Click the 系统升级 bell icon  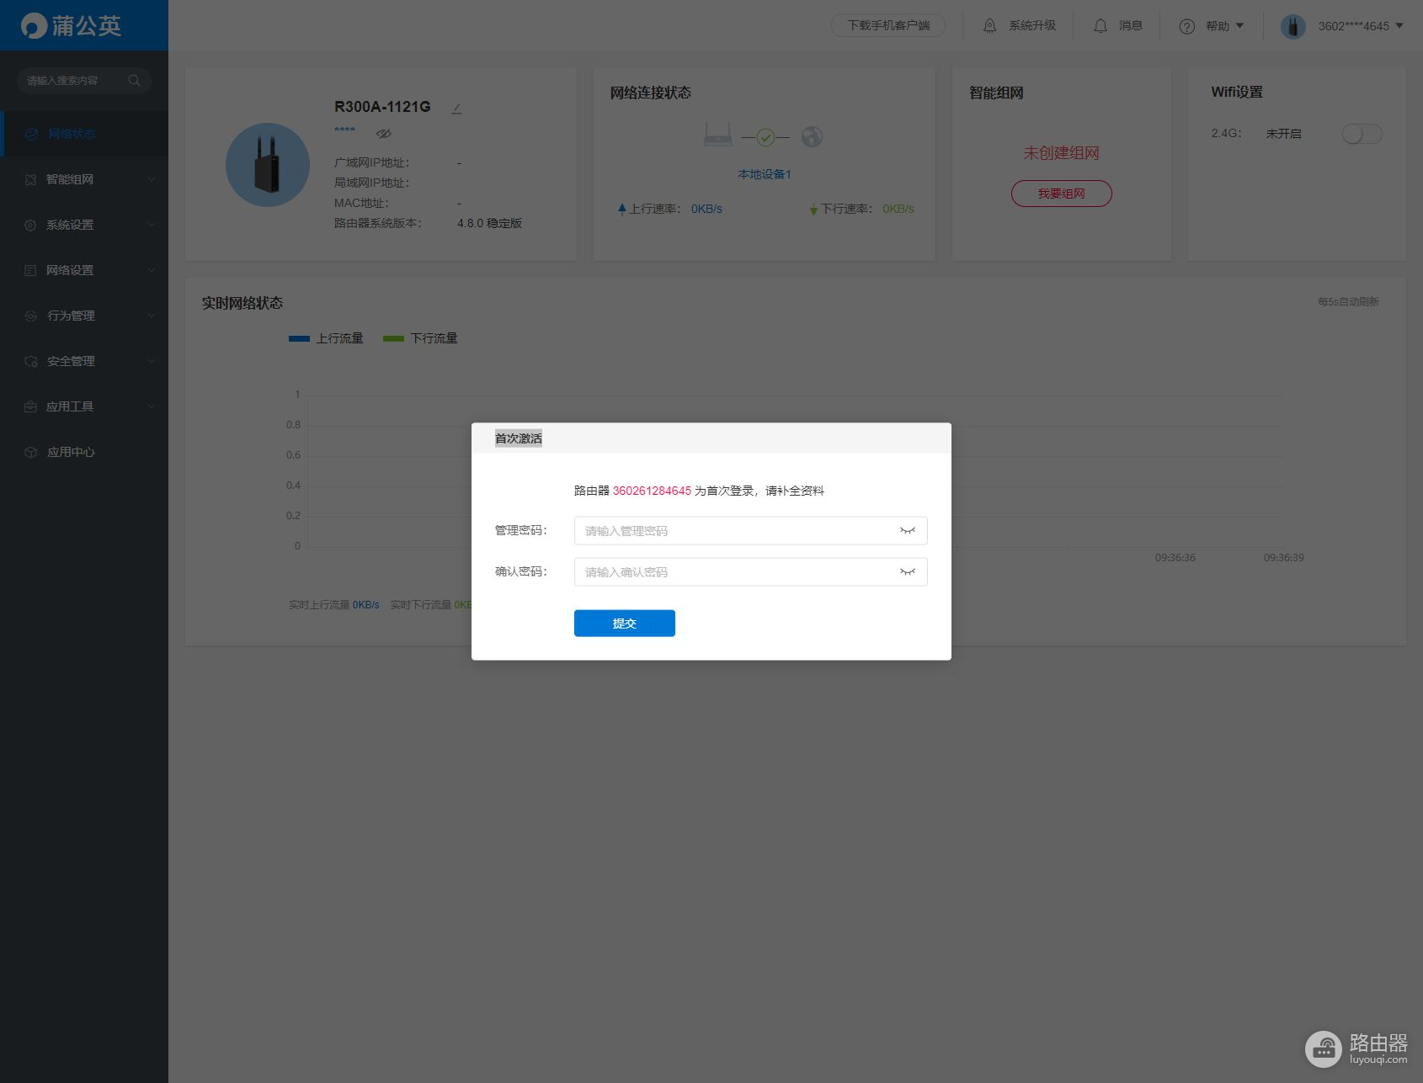click(990, 26)
